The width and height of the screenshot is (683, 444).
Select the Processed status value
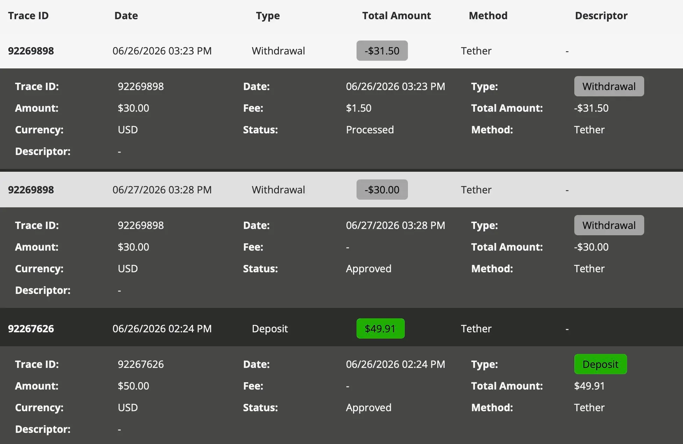point(370,130)
